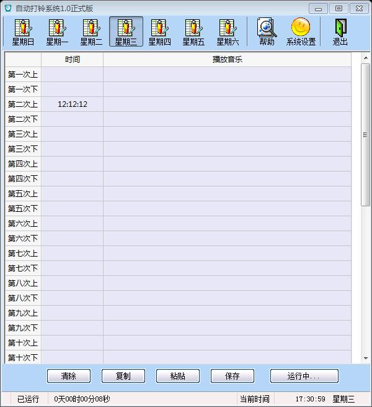This screenshot has width=372, height=407.
Task: Click the 已运行 status label
Action: (29, 399)
